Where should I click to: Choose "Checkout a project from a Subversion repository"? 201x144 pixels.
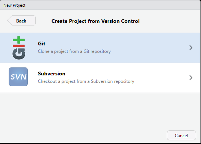pyautogui.click(x=86, y=81)
